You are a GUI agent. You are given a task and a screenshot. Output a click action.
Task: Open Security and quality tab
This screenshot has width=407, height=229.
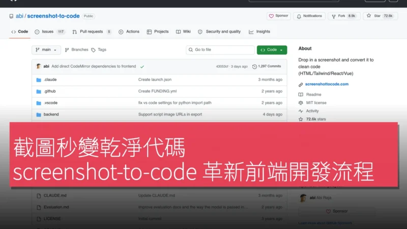pos(219,32)
